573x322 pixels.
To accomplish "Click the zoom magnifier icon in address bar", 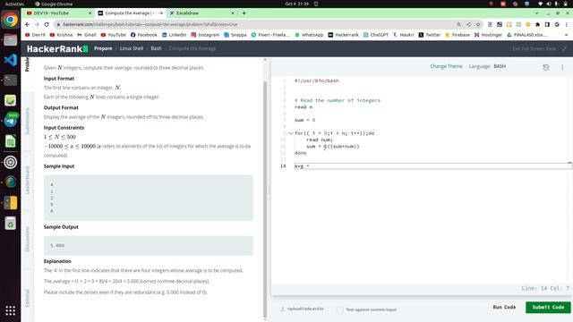I will click(458, 24).
